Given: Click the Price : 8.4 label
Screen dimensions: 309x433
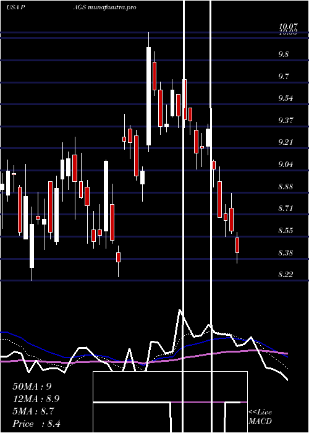Looking at the screenshot, I should [36, 424].
